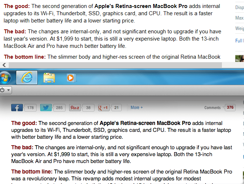This screenshot has width=244, height=184.
Task: Open Apple's Retina-screen MacBook Pro link in lower page
Action: click(145, 123)
